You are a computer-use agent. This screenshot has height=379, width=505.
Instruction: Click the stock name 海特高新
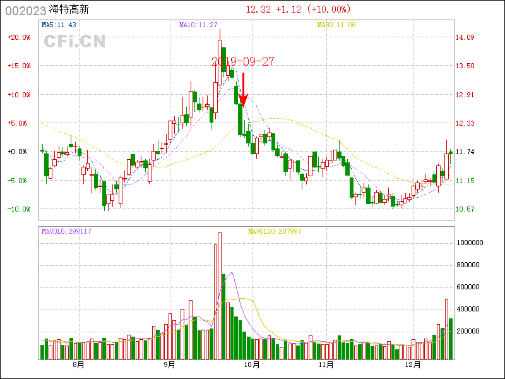(69, 9)
